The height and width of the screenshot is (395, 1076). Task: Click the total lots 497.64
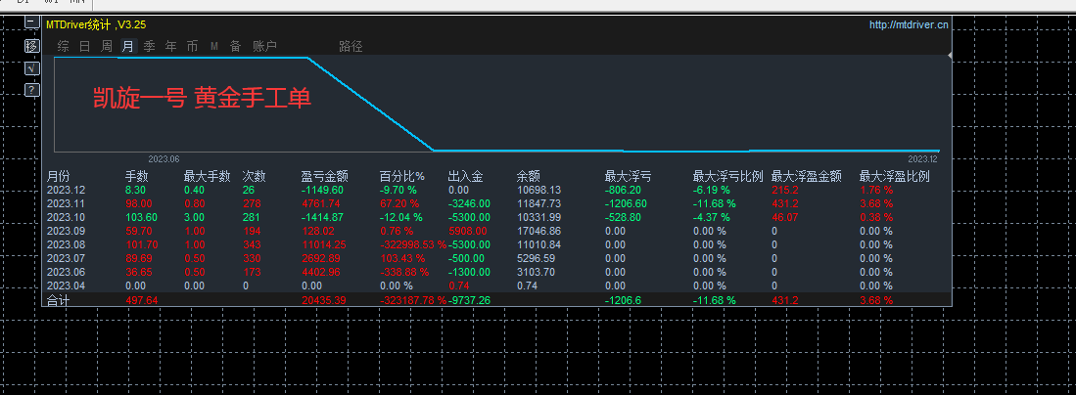pos(141,300)
